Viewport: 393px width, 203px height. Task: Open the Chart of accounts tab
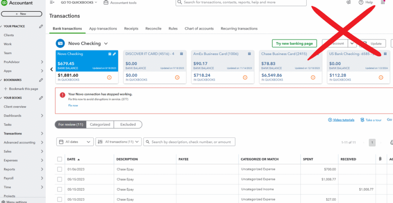tap(199, 28)
